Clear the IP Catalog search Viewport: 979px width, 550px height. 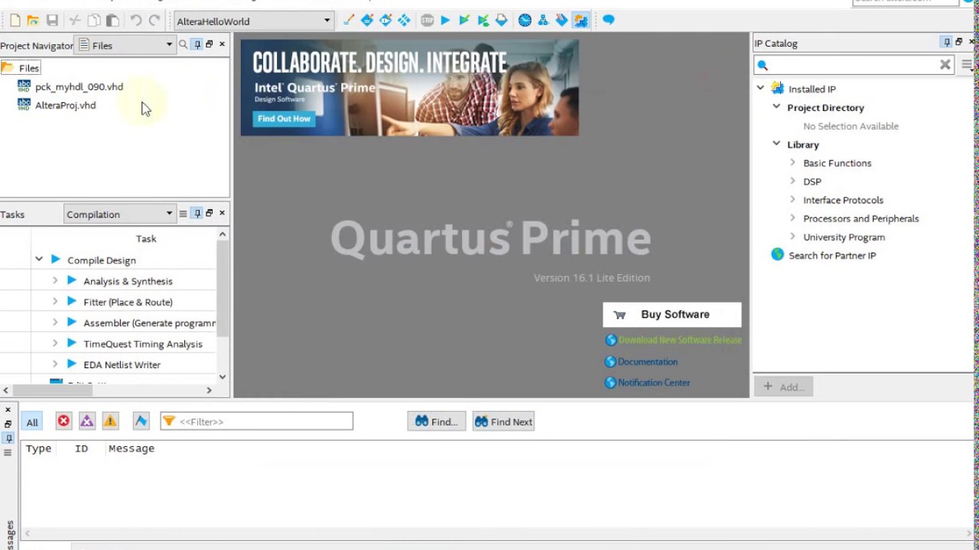tap(945, 65)
